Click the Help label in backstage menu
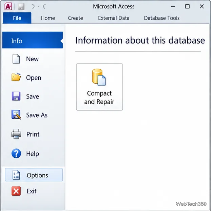Screen dimensions: 211x211 point(33,154)
